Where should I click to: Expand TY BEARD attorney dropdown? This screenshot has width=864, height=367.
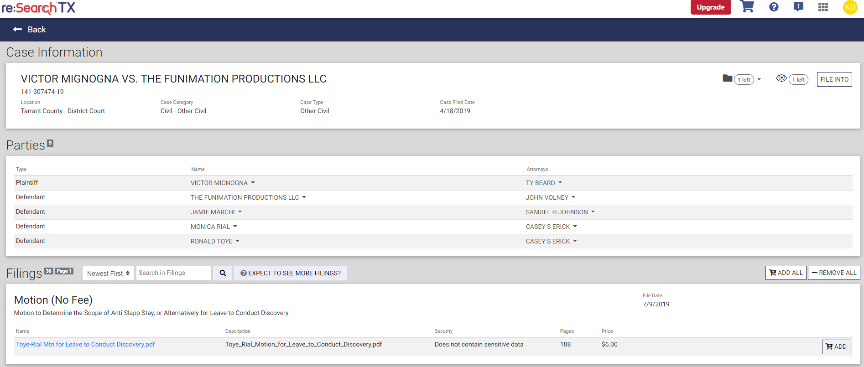[560, 183]
